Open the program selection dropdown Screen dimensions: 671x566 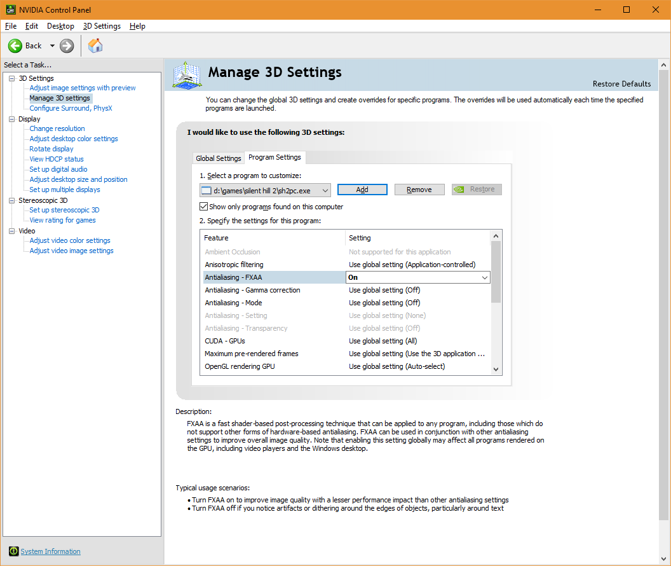click(325, 191)
